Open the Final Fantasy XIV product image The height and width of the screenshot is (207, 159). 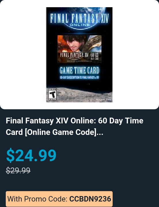[79, 55]
